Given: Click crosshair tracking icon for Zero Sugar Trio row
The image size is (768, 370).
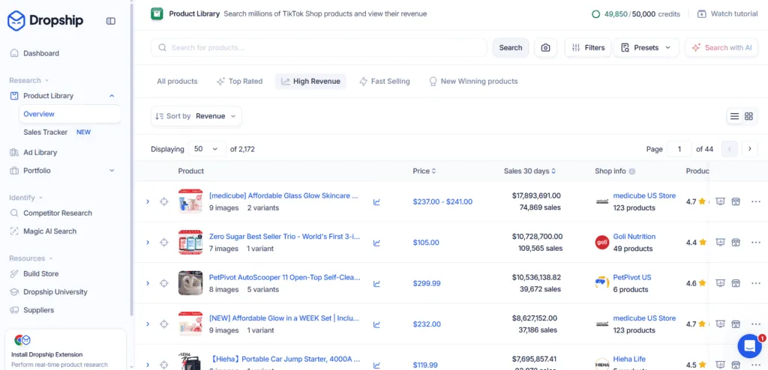Looking at the screenshot, I should click(x=164, y=242).
